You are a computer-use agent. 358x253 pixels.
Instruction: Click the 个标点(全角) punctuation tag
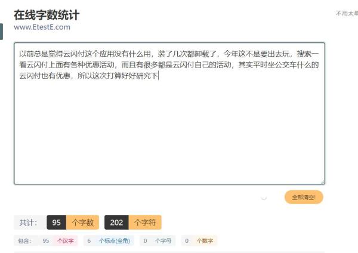coord(115,240)
